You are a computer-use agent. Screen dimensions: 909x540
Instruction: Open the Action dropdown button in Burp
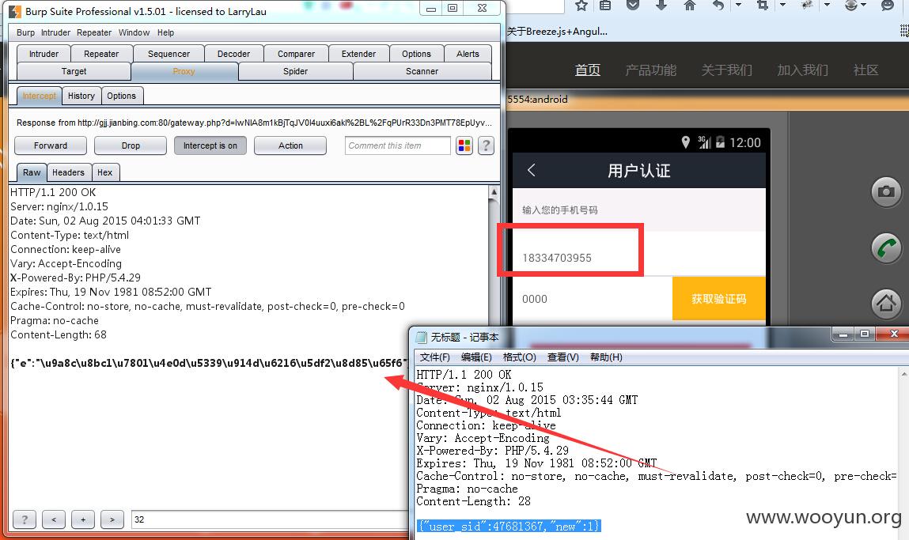coord(290,145)
